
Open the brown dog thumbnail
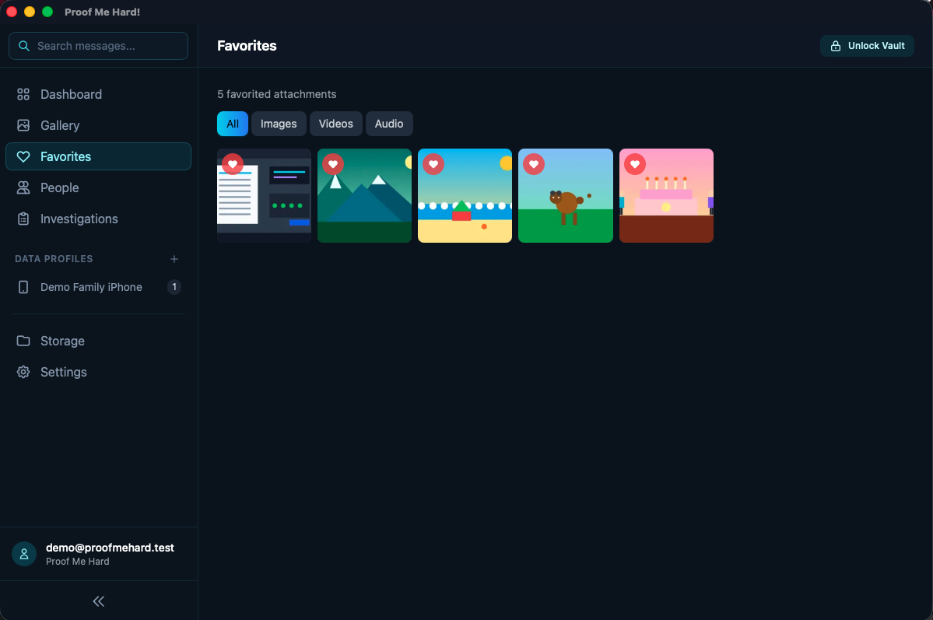[x=565, y=196]
